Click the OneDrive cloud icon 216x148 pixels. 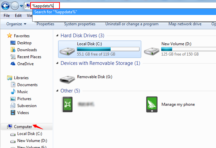(13, 64)
